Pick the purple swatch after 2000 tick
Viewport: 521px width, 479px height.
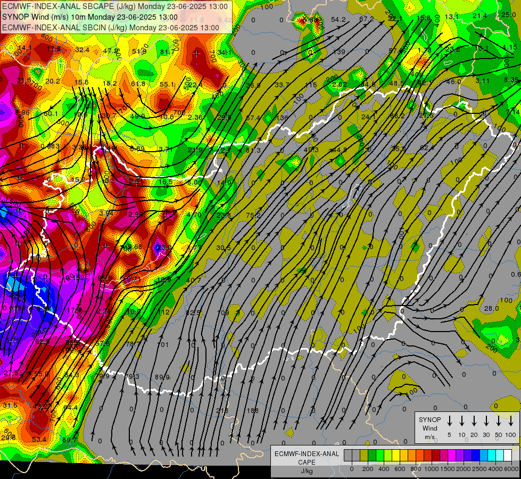click(x=468, y=456)
